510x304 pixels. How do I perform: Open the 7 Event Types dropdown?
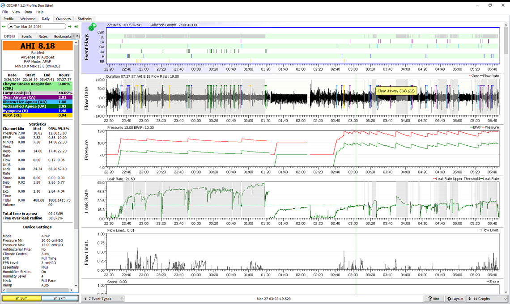pos(103,299)
